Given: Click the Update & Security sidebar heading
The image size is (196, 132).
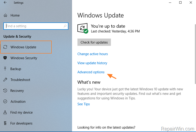Looking at the screenshot, I should (17, 36).
